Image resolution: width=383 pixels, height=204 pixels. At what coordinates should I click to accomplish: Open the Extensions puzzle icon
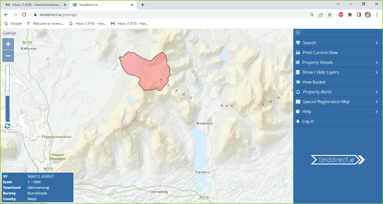click(x=350, y=15)
